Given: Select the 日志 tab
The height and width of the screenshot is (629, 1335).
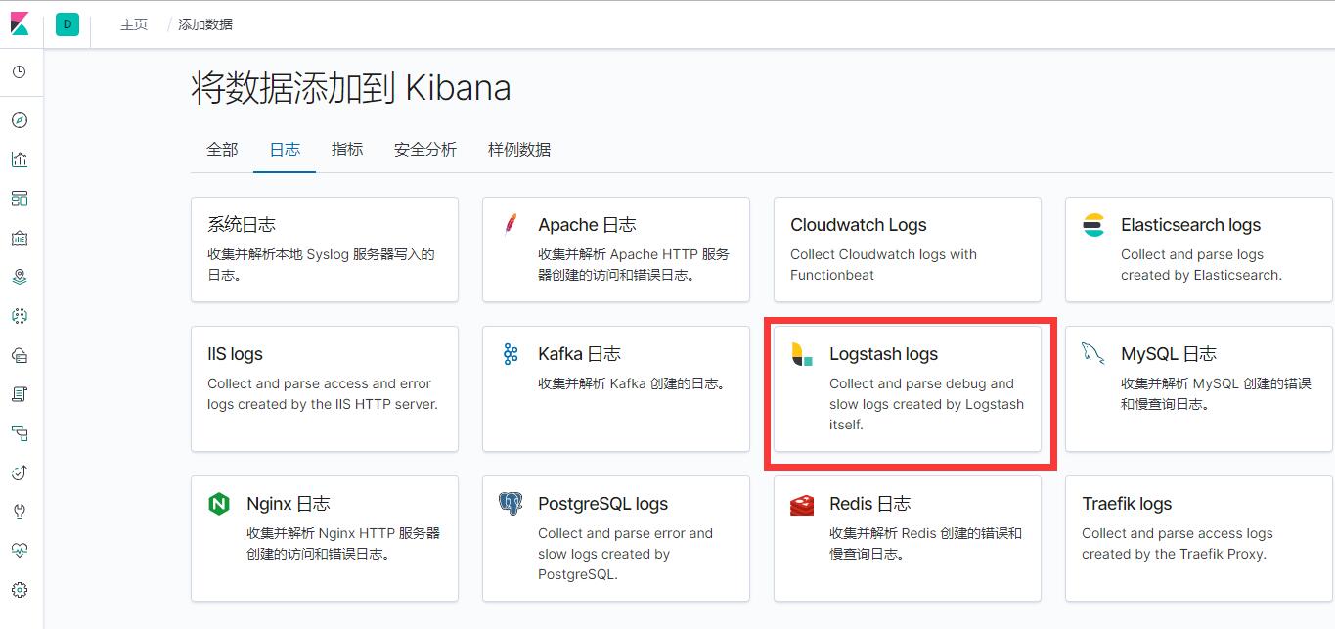Looking at the screenshot, I should click(285, 150).
